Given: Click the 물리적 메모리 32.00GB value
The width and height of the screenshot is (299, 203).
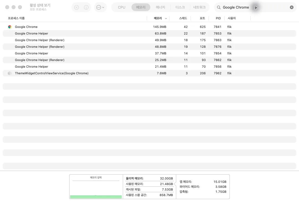Looking at the screenshot, I should coord(166,178).
